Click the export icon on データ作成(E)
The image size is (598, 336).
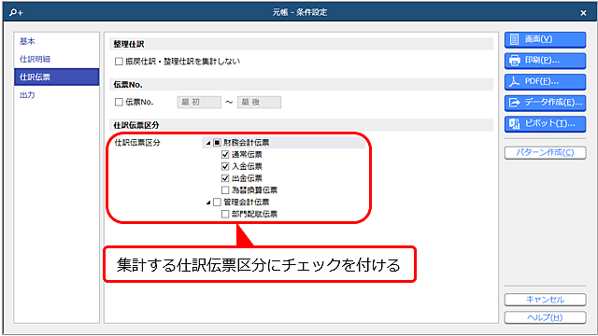(515, 103)
